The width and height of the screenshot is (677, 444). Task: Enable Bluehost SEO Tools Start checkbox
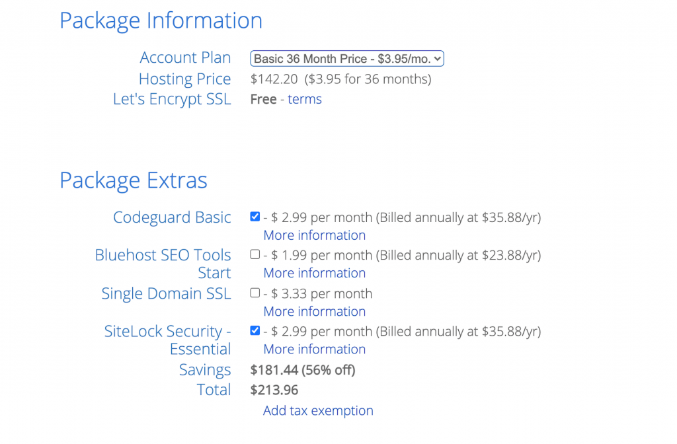(255, 254)
